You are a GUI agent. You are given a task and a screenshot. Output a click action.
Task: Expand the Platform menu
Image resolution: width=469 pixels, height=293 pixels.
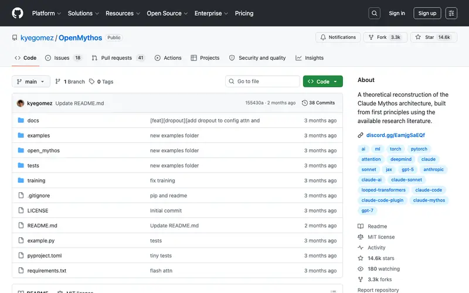[46, 13]
